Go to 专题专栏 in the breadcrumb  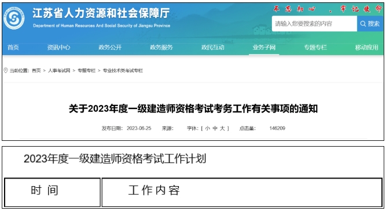(86, 71)
